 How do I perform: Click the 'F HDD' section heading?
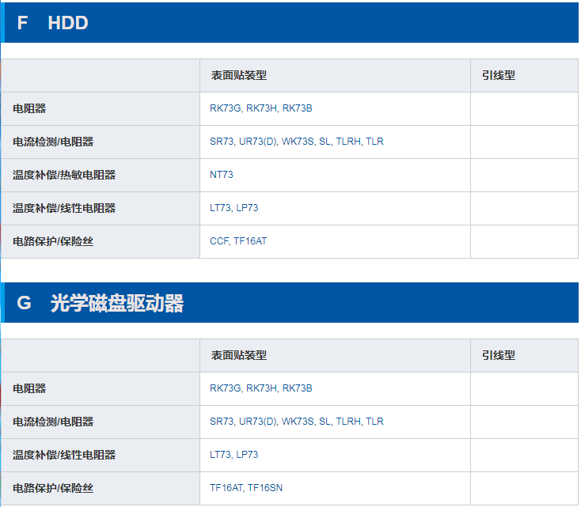coord(52,23)
